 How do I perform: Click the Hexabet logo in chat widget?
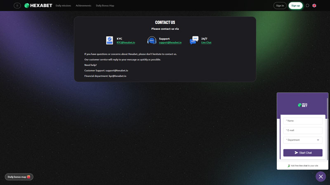tap(303, 105)
